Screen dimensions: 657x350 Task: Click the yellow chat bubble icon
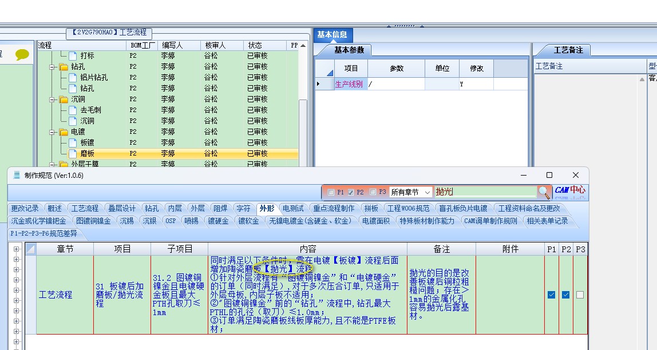(x=22, y=55)
